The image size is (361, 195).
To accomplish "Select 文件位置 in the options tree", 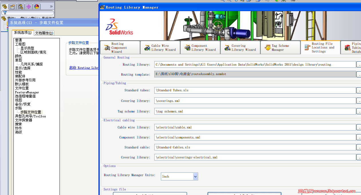I will [x=22, y=88].
